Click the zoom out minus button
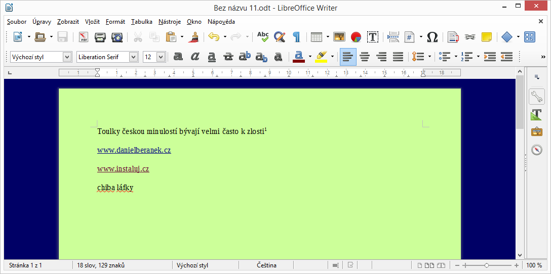 tap(457, 265)
